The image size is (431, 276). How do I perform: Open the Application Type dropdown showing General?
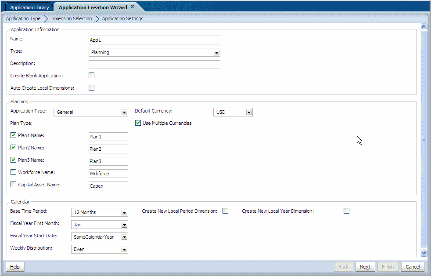click(x=124, y=112)
